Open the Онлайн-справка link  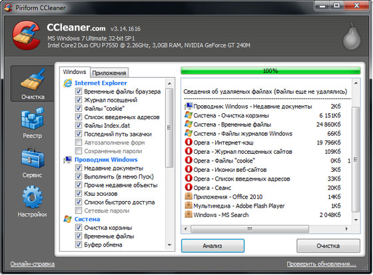[33, 264]
